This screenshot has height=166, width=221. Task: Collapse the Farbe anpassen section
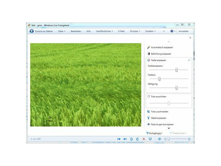coord(189,60)
